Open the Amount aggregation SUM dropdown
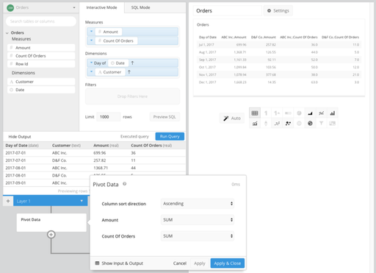This screenshot has height=273, width=376. 198,220
